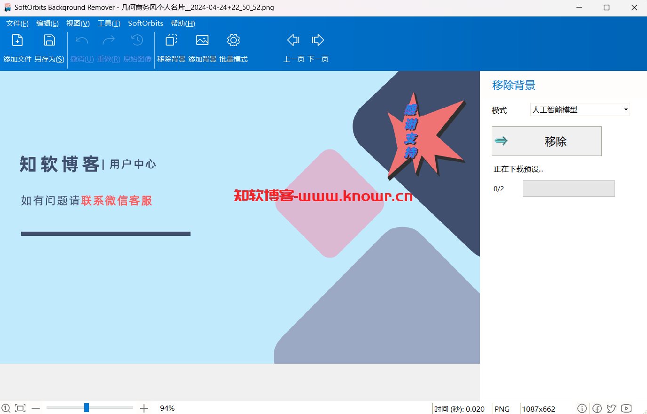Open Batch Mode (批量模式) gear icon
The image size is (647, 414).
pos(233,40)
